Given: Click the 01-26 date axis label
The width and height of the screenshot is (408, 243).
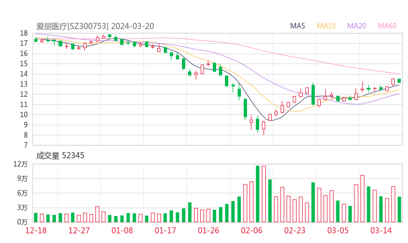Looking at the screenshot, I should 208,230.
